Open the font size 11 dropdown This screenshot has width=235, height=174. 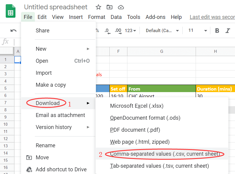197,31
